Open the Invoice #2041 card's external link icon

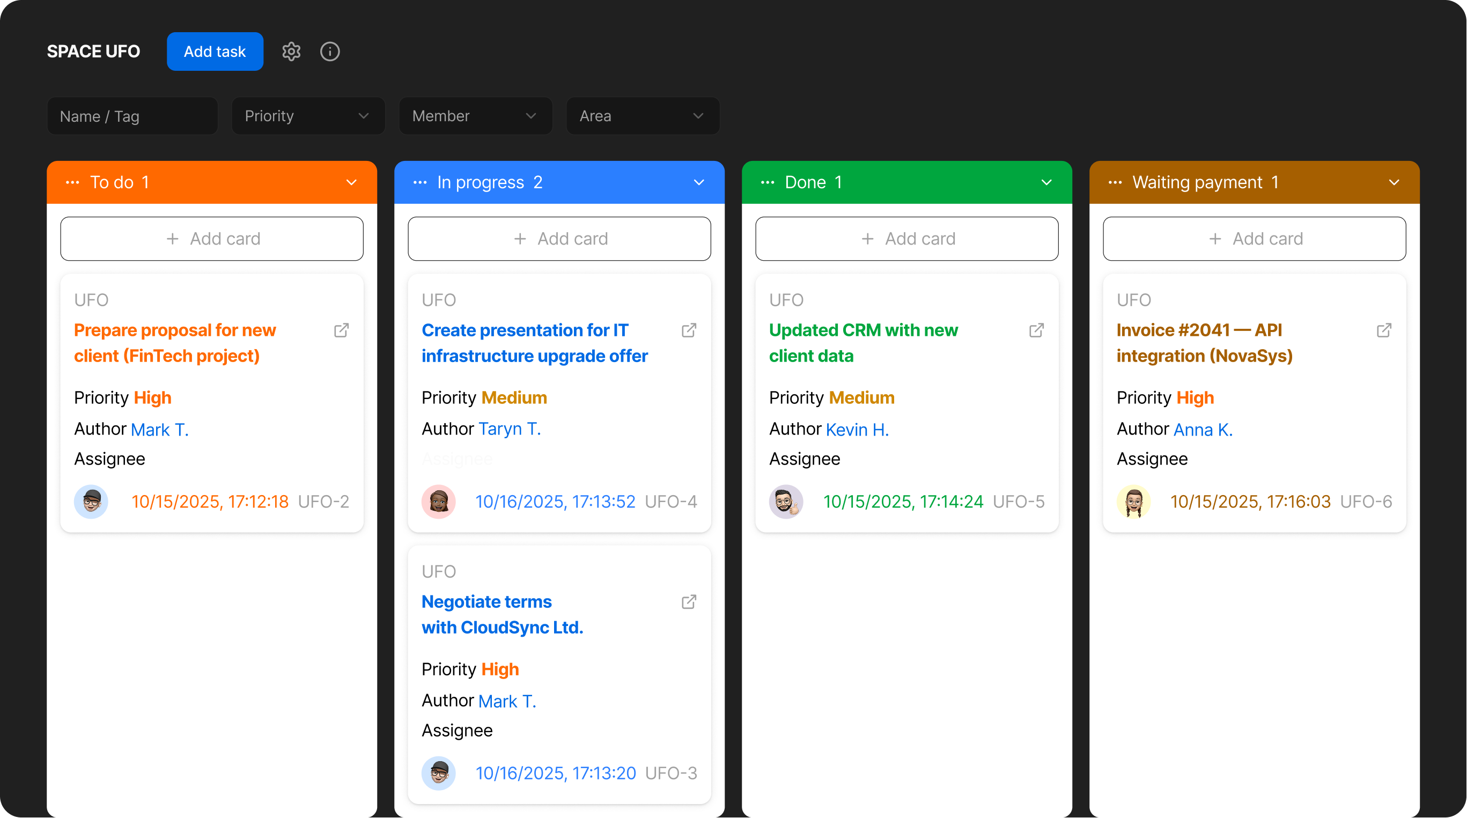point(1384,330)
